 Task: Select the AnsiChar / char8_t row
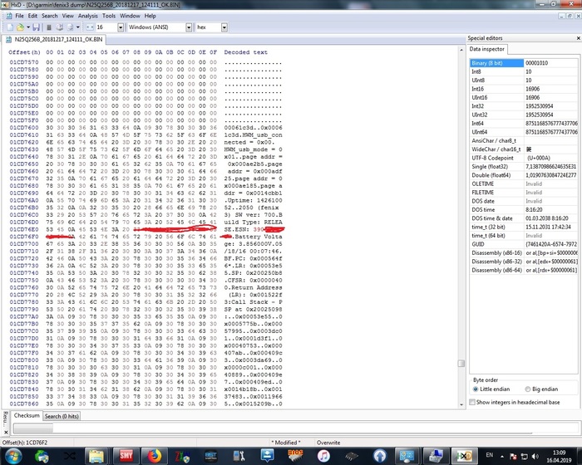tap(524, 140)
